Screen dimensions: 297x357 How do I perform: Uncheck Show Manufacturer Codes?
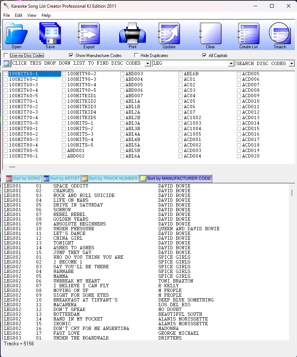71,55
